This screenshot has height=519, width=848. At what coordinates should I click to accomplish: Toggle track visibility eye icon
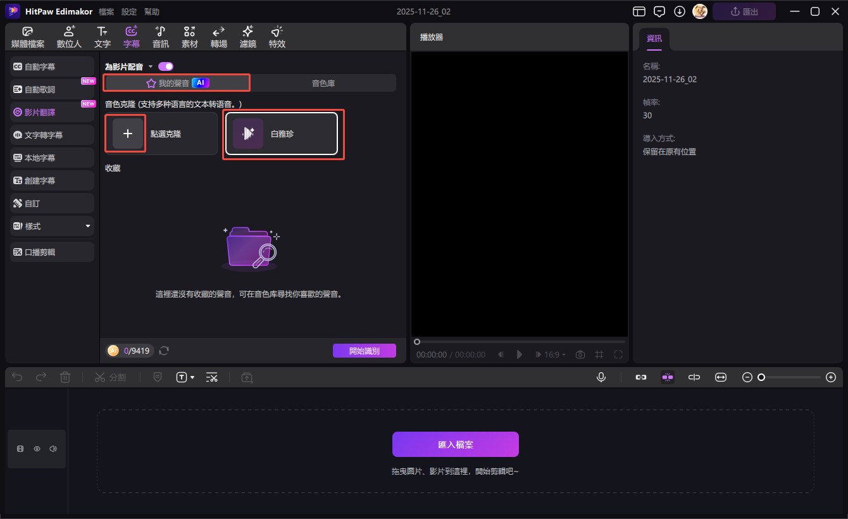click(x=37, y=449)
